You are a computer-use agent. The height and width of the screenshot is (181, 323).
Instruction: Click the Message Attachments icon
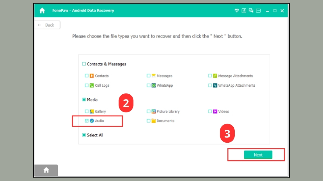215,76
